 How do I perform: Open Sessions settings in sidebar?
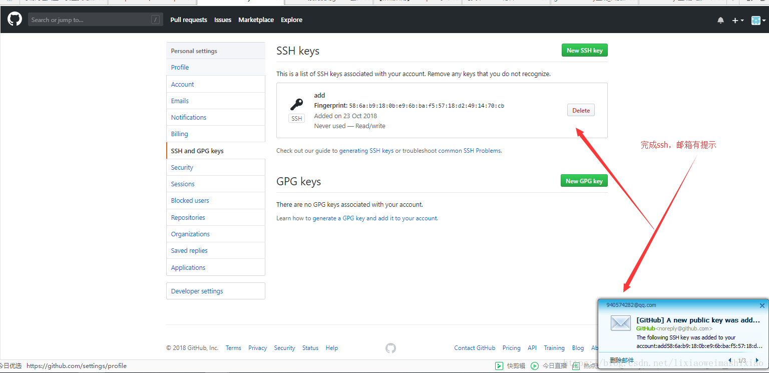point(216,184)
